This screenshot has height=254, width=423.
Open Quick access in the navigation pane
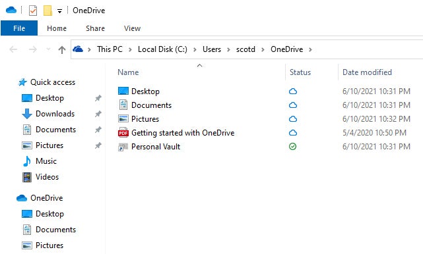point(53,82)
